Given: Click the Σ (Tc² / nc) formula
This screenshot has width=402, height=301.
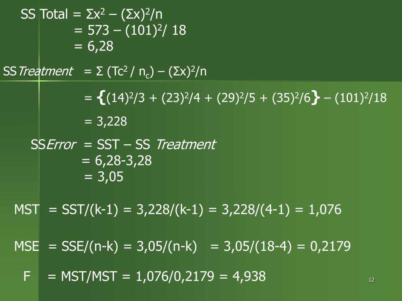Looking at the screenshot, I should 125,72.
